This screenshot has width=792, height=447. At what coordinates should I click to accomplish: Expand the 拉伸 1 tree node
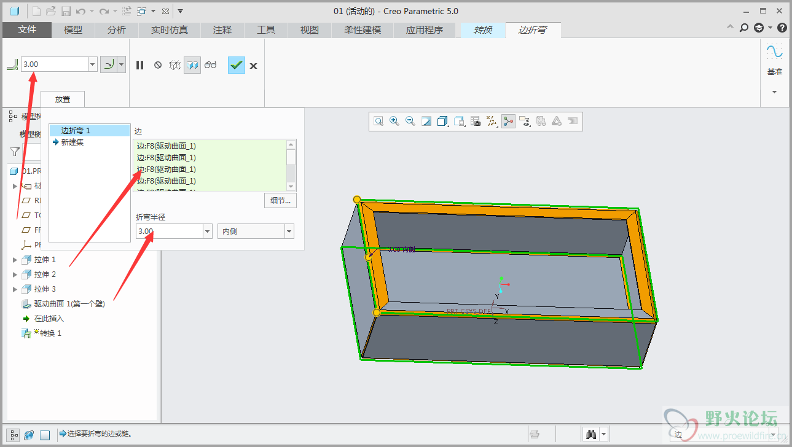pos(15,260)
